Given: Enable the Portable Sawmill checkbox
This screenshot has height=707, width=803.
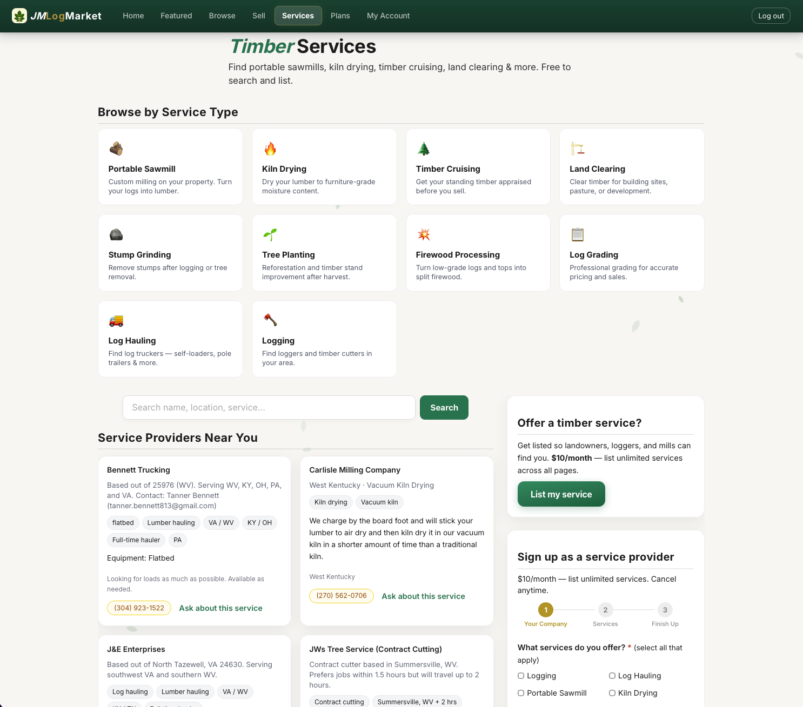Looking at the screenshot, I should pyautogui.click(x=520, y=693).
